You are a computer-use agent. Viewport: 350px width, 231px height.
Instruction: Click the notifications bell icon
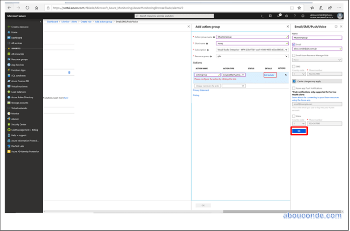(279, 16)
